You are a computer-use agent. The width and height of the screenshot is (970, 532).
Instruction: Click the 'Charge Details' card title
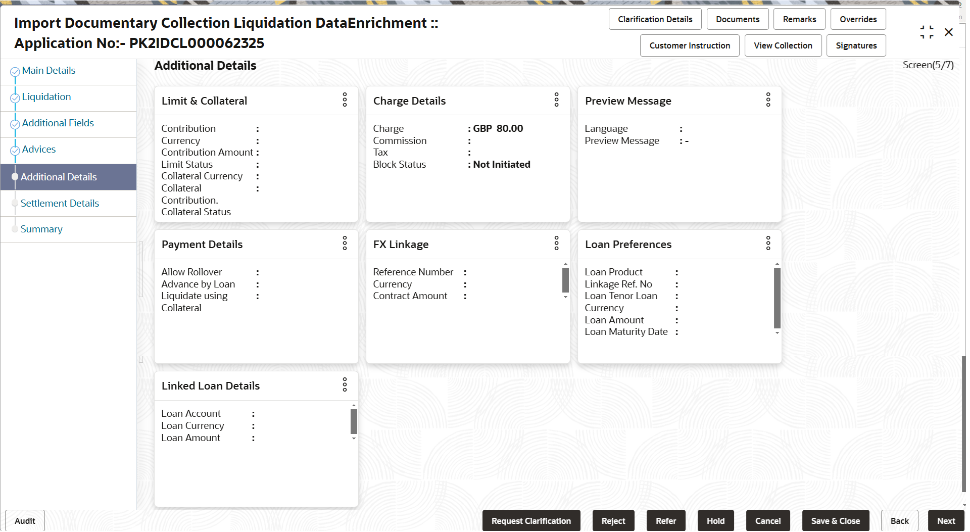[409, 101]
